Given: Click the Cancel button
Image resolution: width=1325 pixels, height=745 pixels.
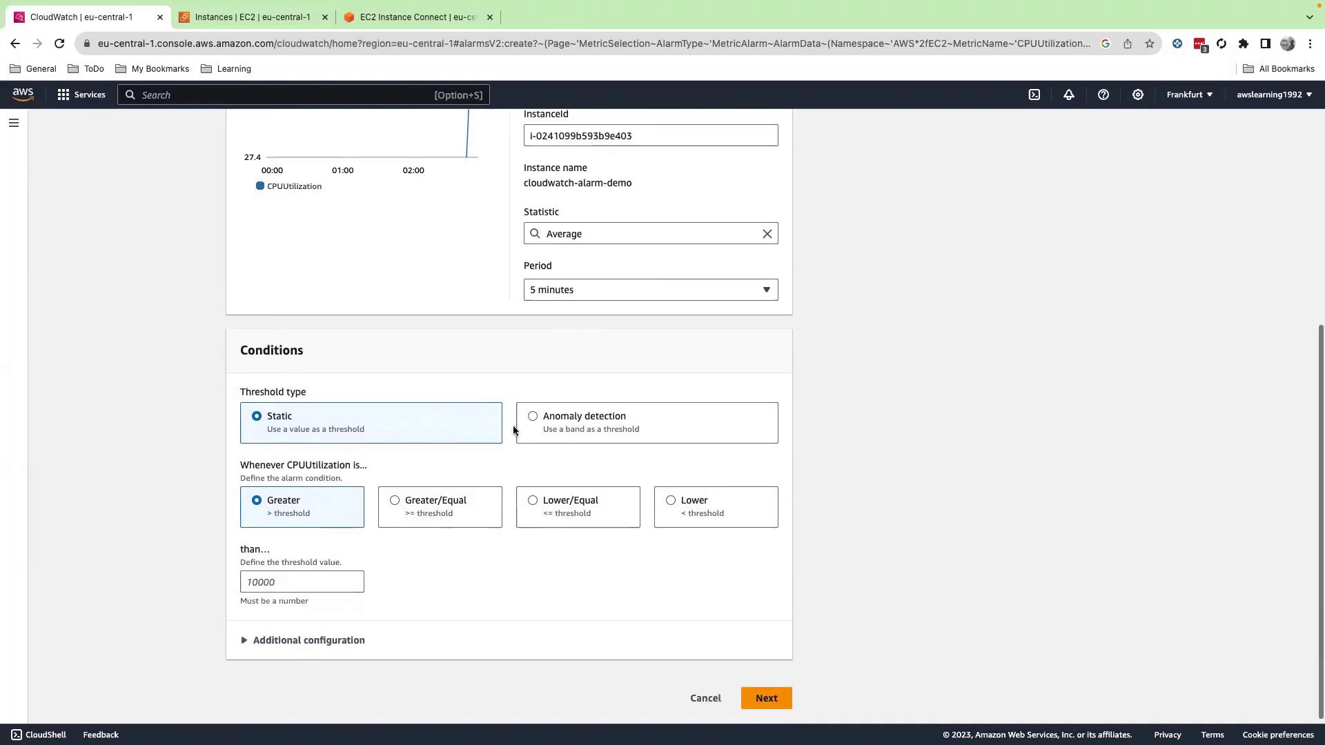Looking at the screenshot, I should (x=705, y=698).
